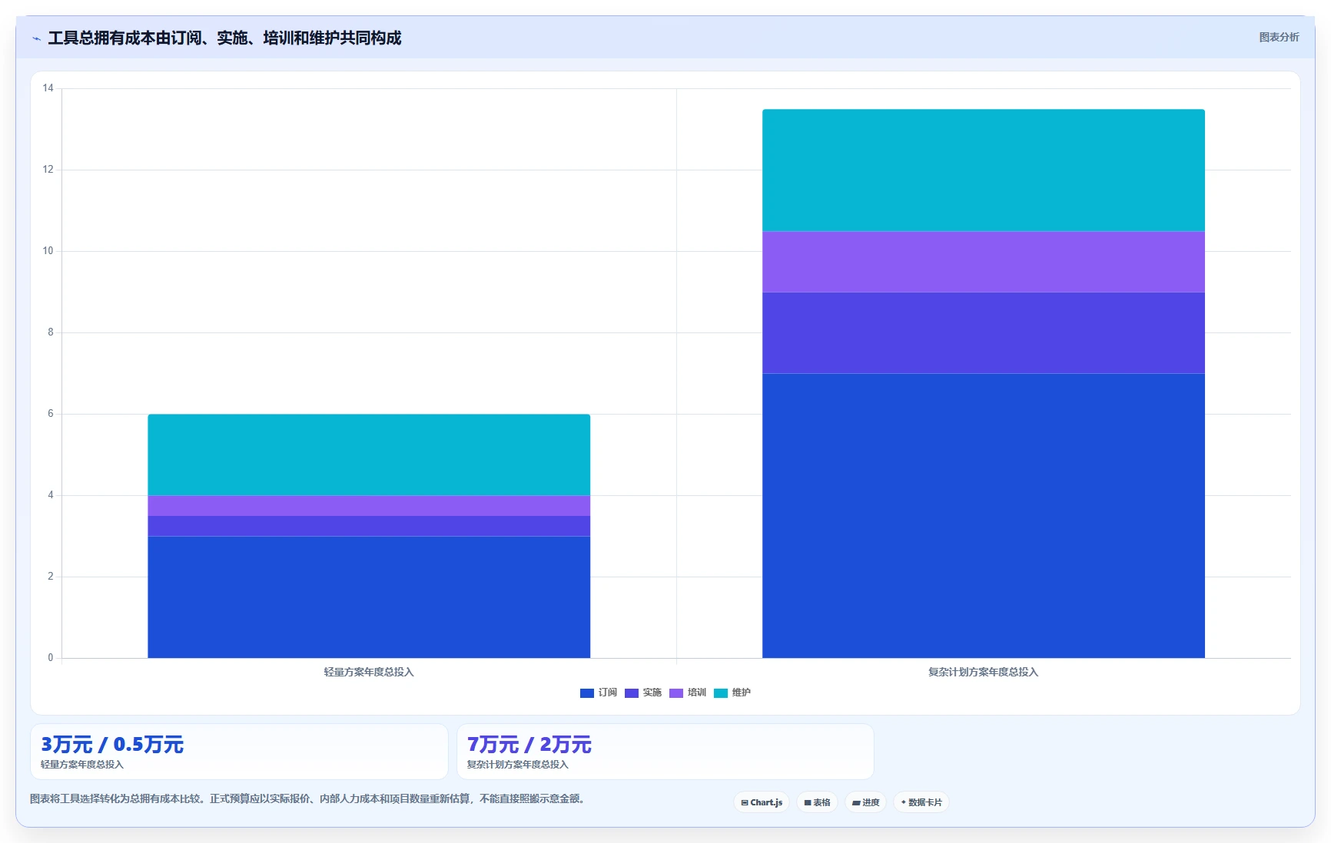Toggle the 实施 legend item
Screen dimensions: 1331x843
(x=643, y=693)
